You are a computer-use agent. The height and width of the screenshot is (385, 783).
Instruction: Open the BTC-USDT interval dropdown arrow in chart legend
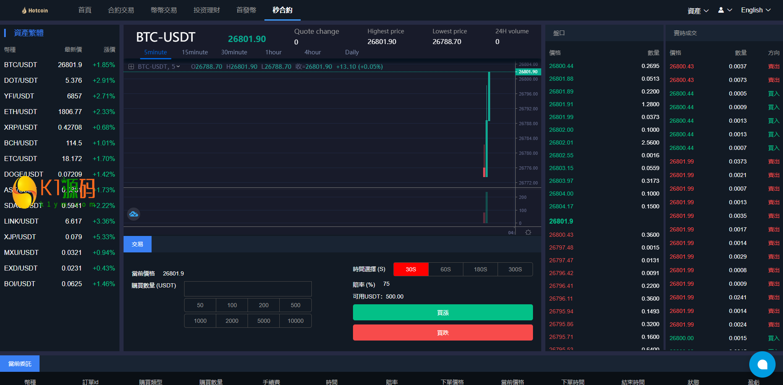click(x=178, y=67)
